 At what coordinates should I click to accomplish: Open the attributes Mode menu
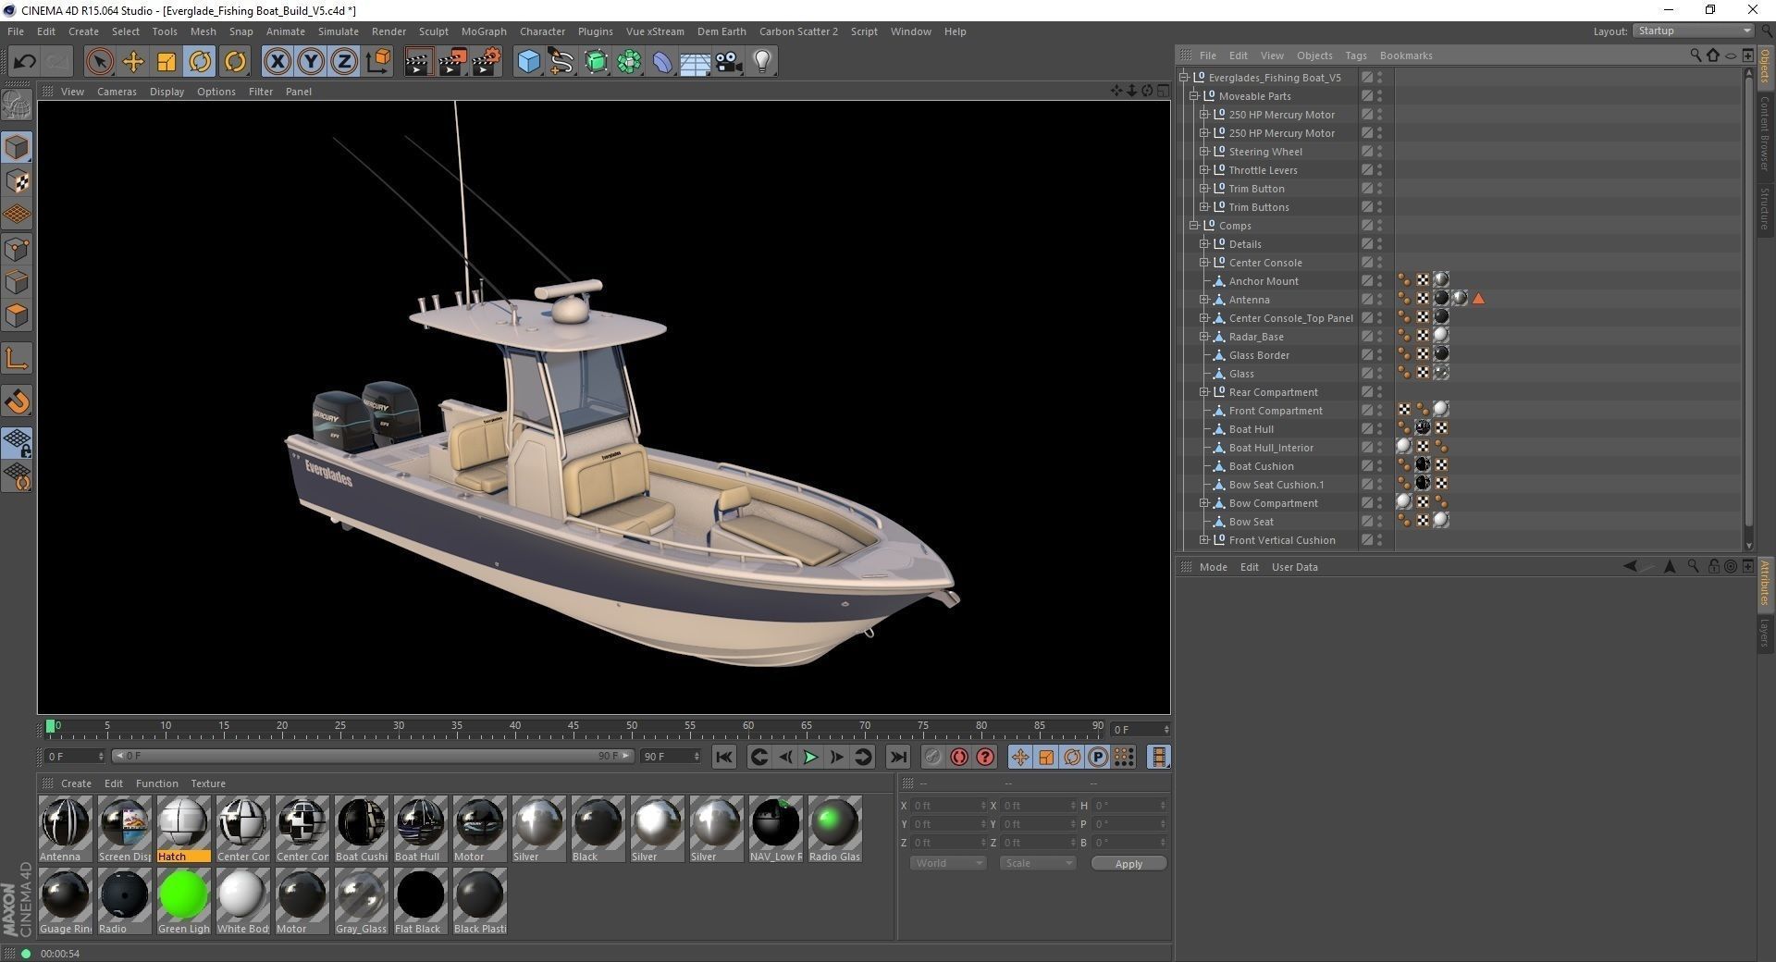click(x=1213, y=567)
